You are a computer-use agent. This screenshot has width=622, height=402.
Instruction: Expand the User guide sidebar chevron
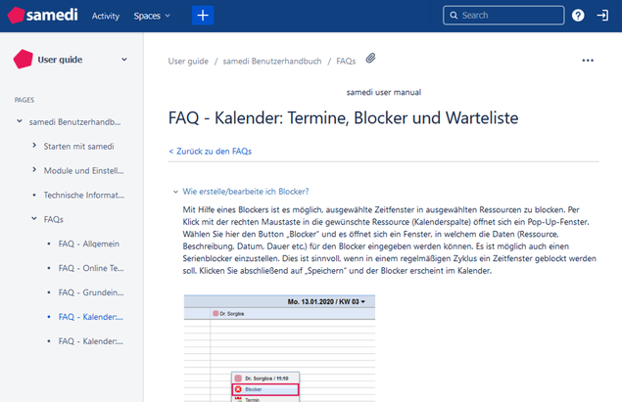(x=124, y=60)
